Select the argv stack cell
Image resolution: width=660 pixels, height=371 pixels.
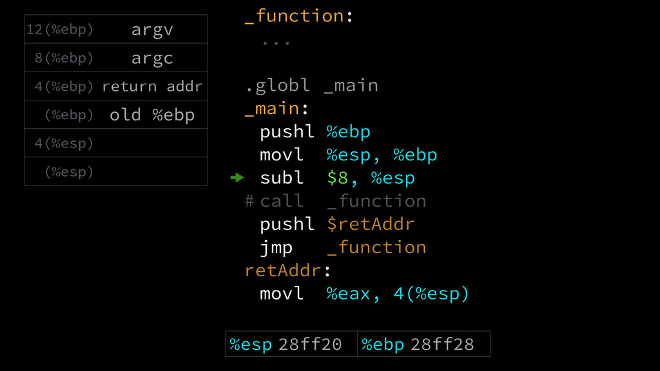pyautogui.click(x=116, y=29)
